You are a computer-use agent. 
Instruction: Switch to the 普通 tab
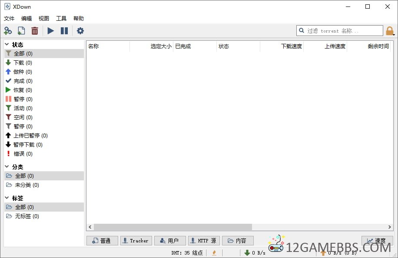click(102, 241)
